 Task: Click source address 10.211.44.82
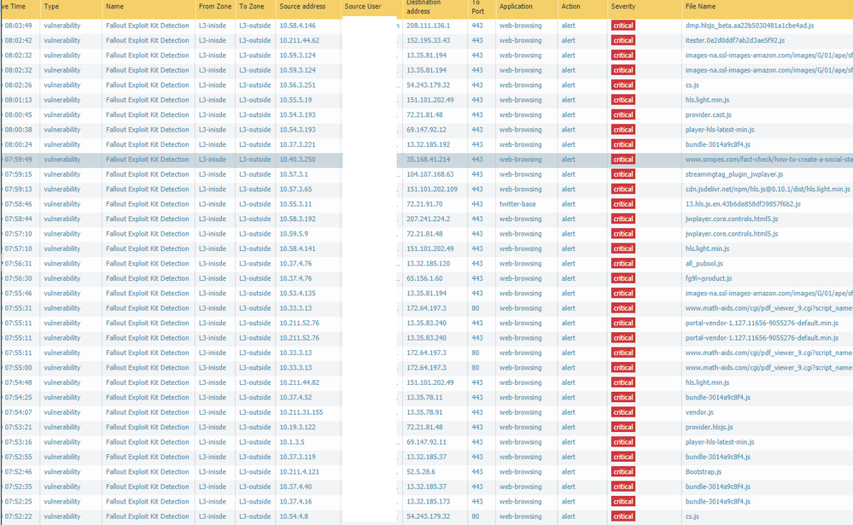click(299, 382)
